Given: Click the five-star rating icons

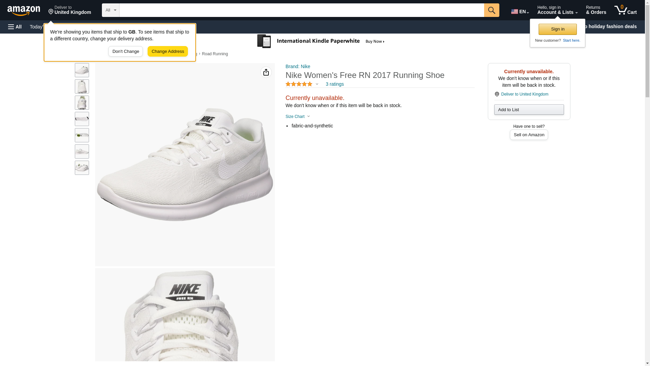Looking at the screenshot, I should click(299, 84).
